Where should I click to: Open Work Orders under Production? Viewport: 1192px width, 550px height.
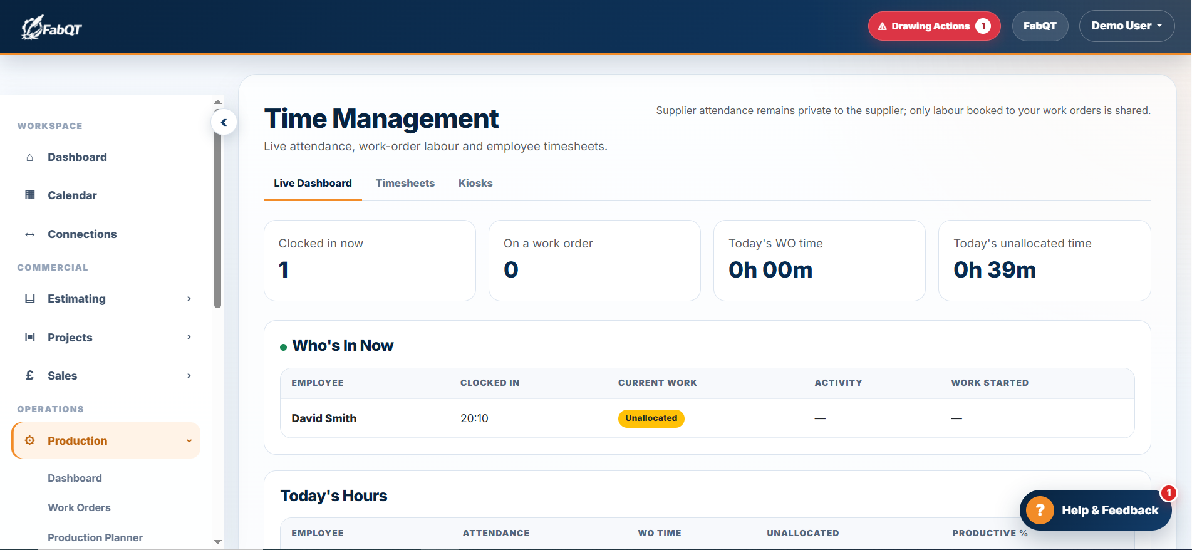point(79,507)
